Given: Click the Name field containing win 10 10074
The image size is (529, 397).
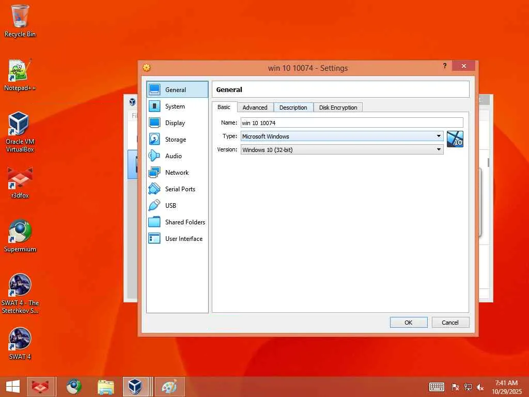Looking at the screenshot, I should pos(352,123).
